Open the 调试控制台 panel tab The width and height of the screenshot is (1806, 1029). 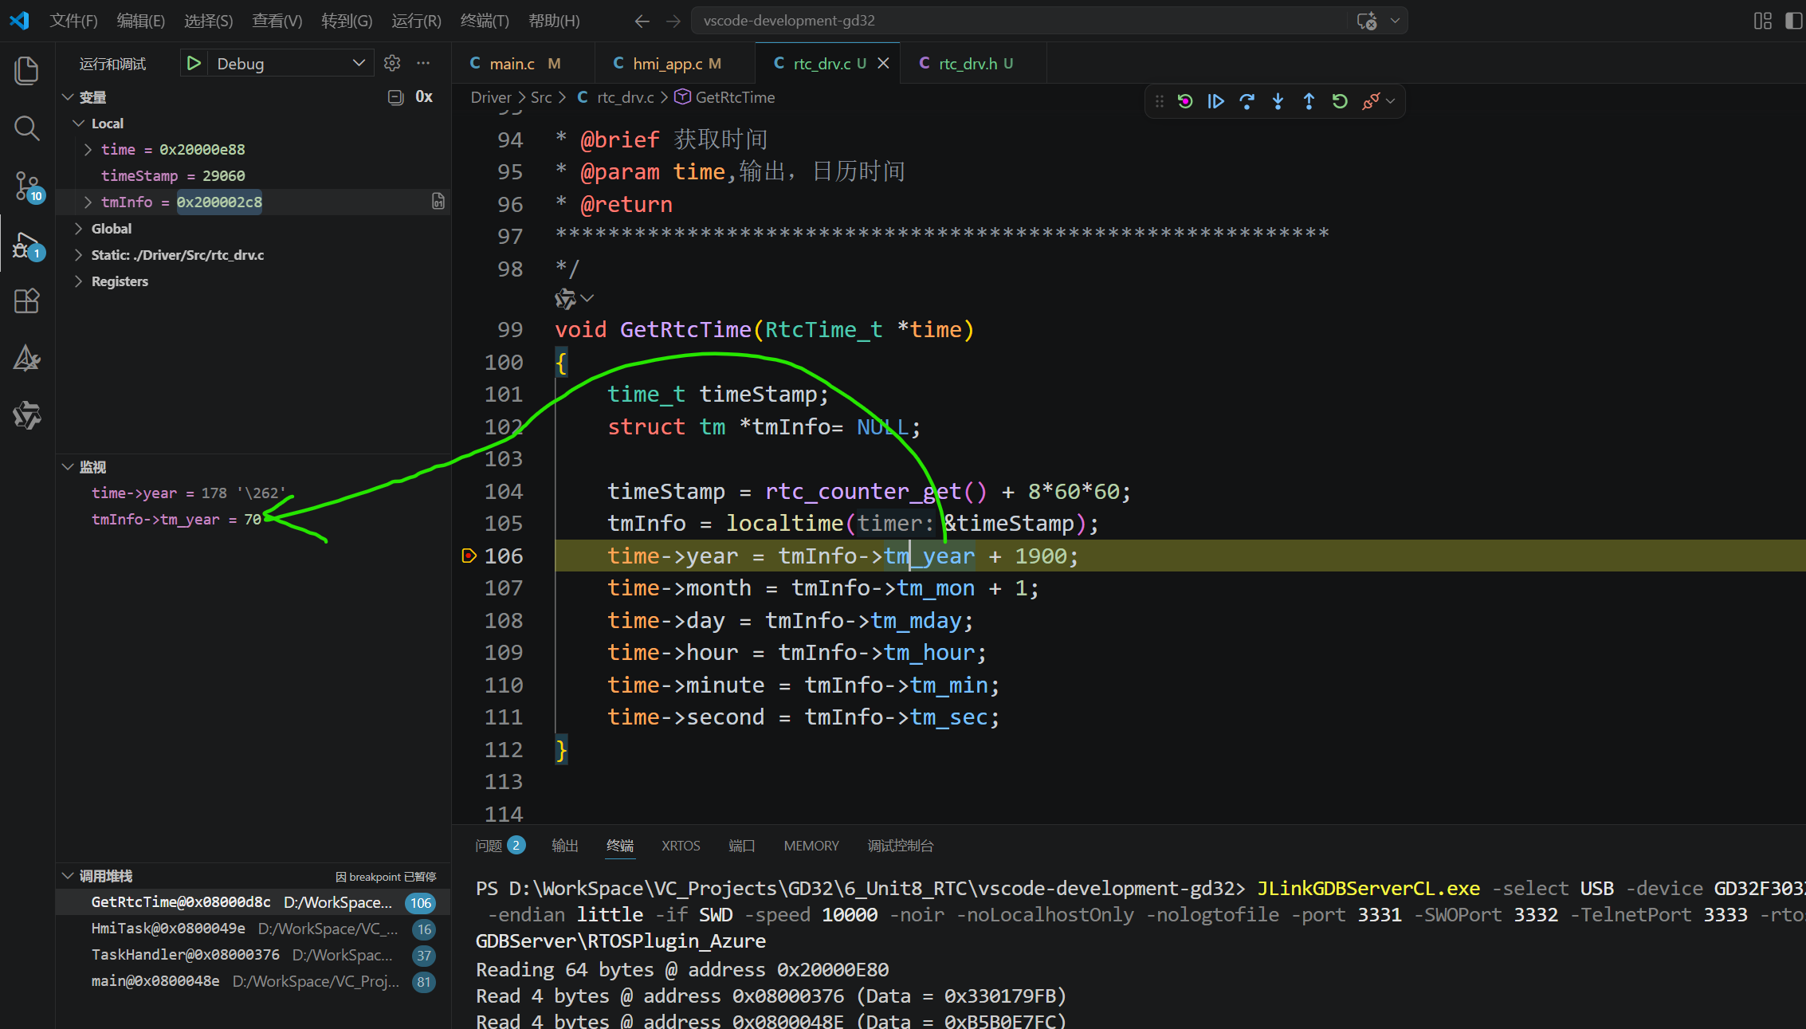(x=900, y=846)
